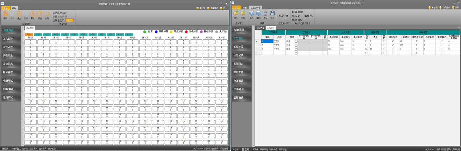Open the 报表 report icon
The image size is (461, 151).
click(40, 14)
